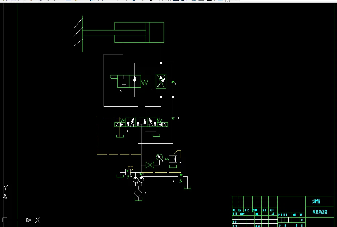337x227 pixels.
Task: Click the UCS icon Y axis label
Action: click(x=5, y=187)
